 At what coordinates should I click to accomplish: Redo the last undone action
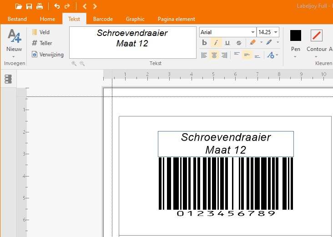pyautogui.click(x=67, y=6)
